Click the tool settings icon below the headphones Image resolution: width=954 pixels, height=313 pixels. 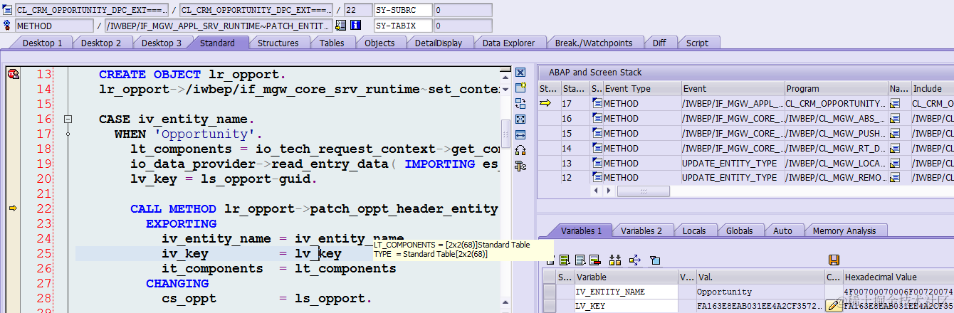pos(520,166)
